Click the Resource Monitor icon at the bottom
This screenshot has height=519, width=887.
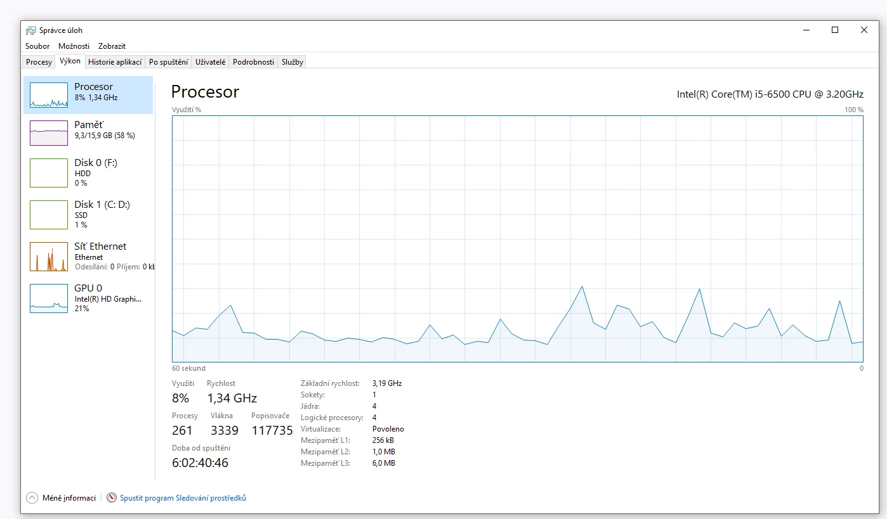coord(112,498)
